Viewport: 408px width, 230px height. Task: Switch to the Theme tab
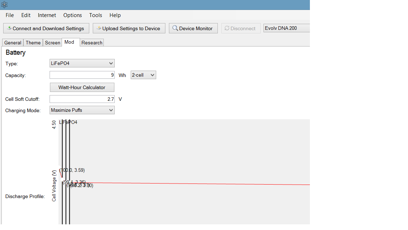click(x=33, y=43)
